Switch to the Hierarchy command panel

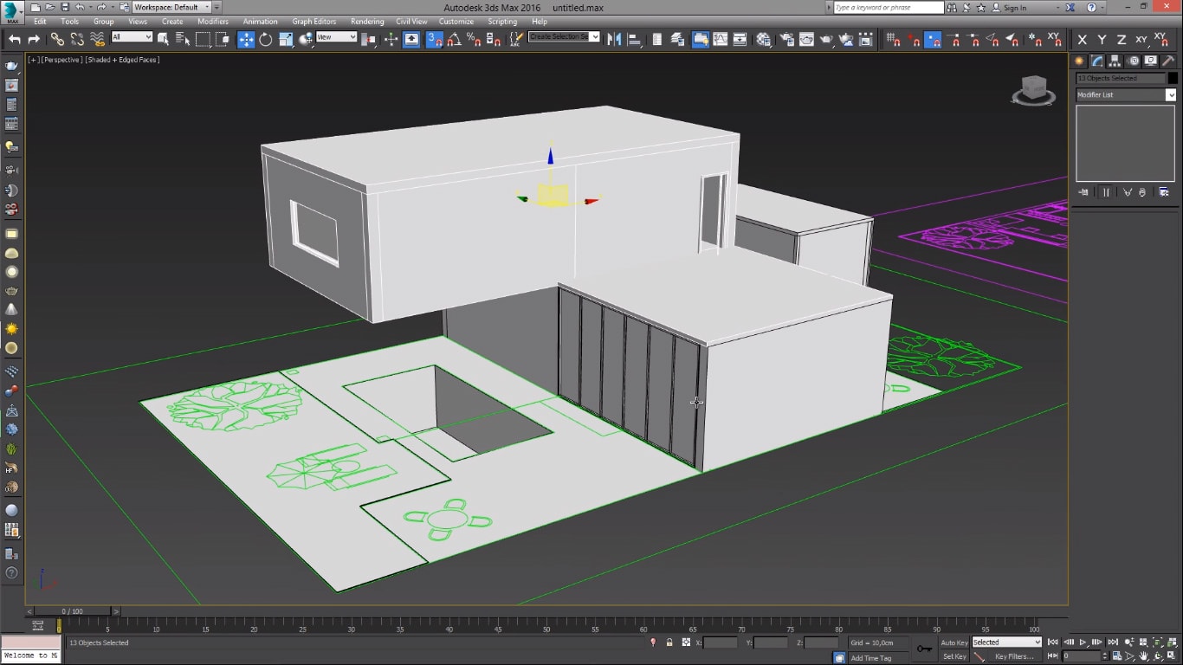(1115, 61)
